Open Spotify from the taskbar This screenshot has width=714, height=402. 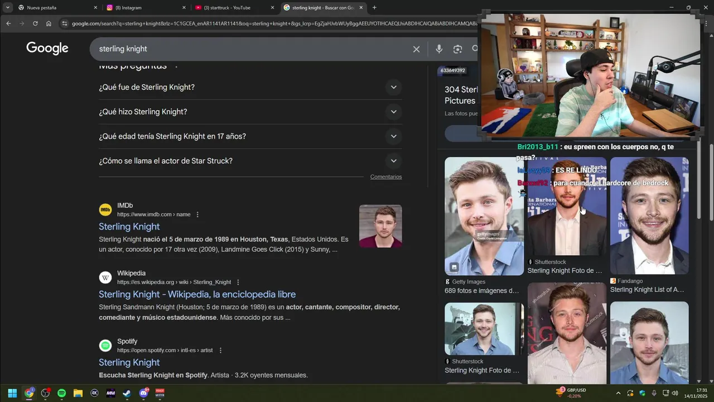coord(61,393)
